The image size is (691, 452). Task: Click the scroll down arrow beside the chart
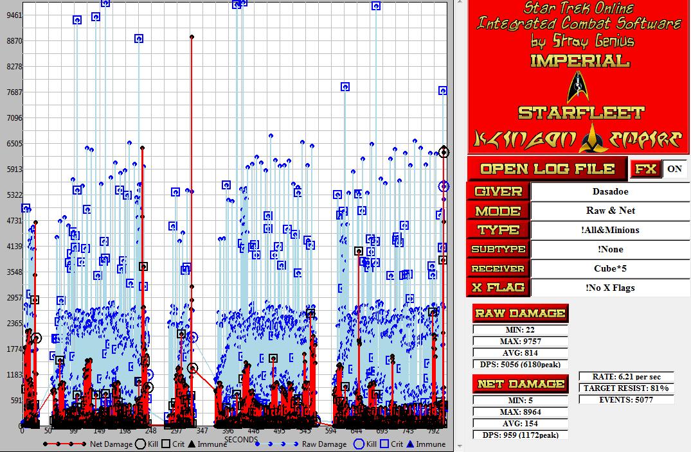(460, 447)
